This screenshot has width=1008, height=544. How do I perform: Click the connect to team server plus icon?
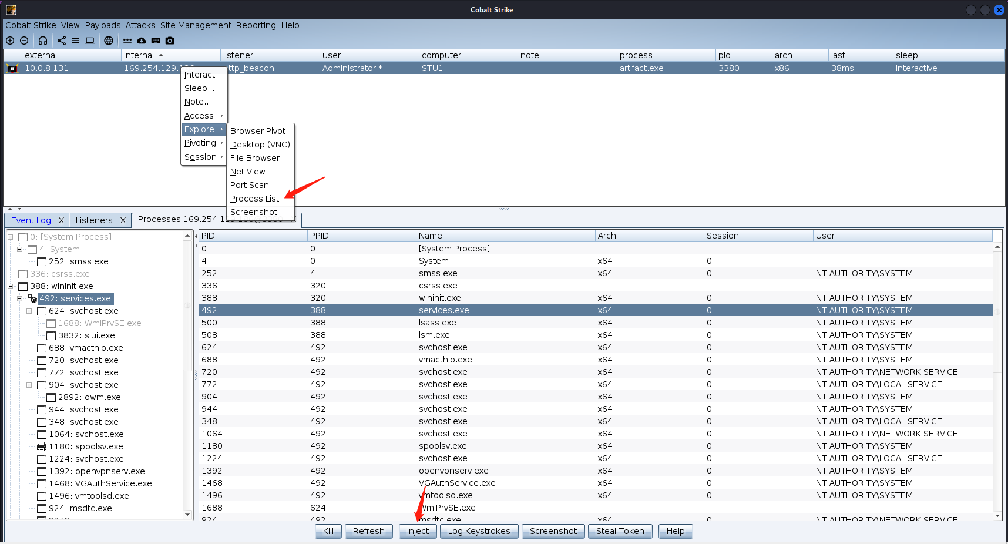click(x=10, y=41)
